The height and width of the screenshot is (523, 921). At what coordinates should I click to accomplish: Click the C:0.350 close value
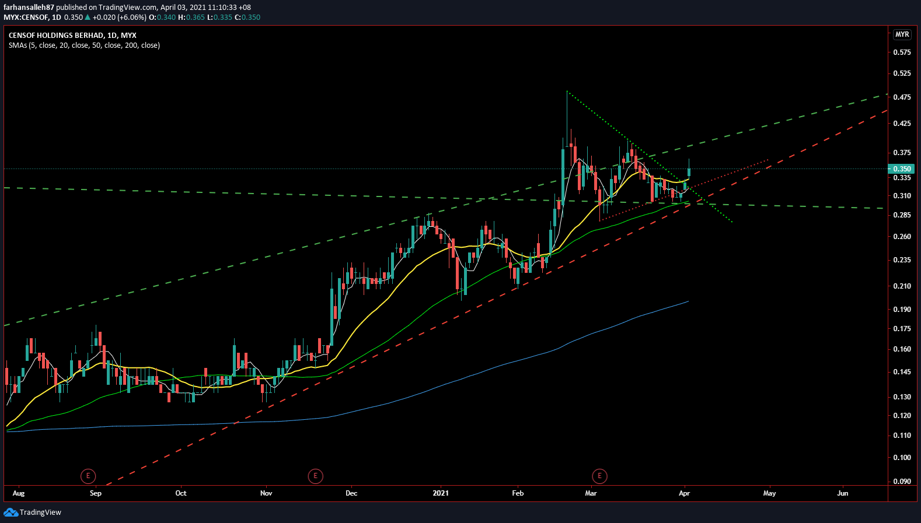247,17
